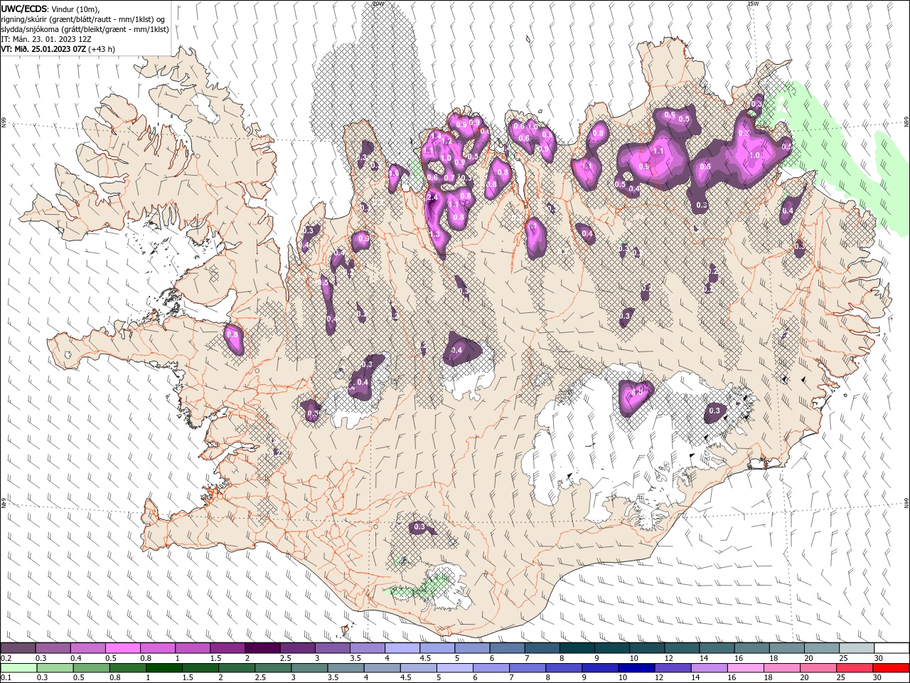Click the '2.4' snowfall value on the map
Image resolution: width=910 pixels, height=683 pixels.
(432, 197)
